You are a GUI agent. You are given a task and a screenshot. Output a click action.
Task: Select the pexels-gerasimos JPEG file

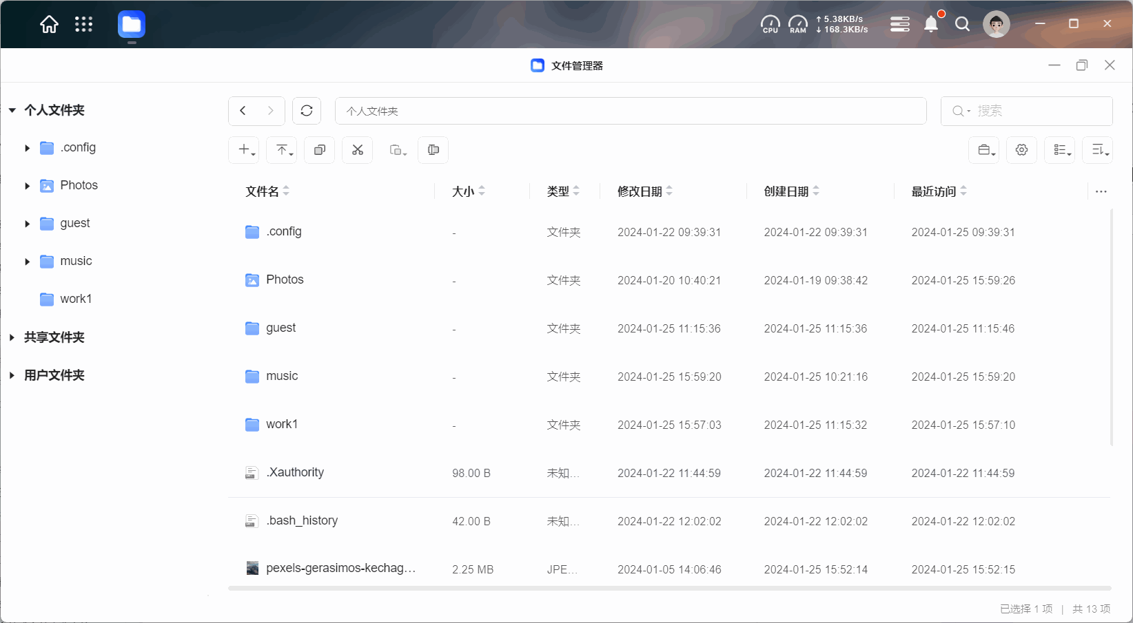668,569
